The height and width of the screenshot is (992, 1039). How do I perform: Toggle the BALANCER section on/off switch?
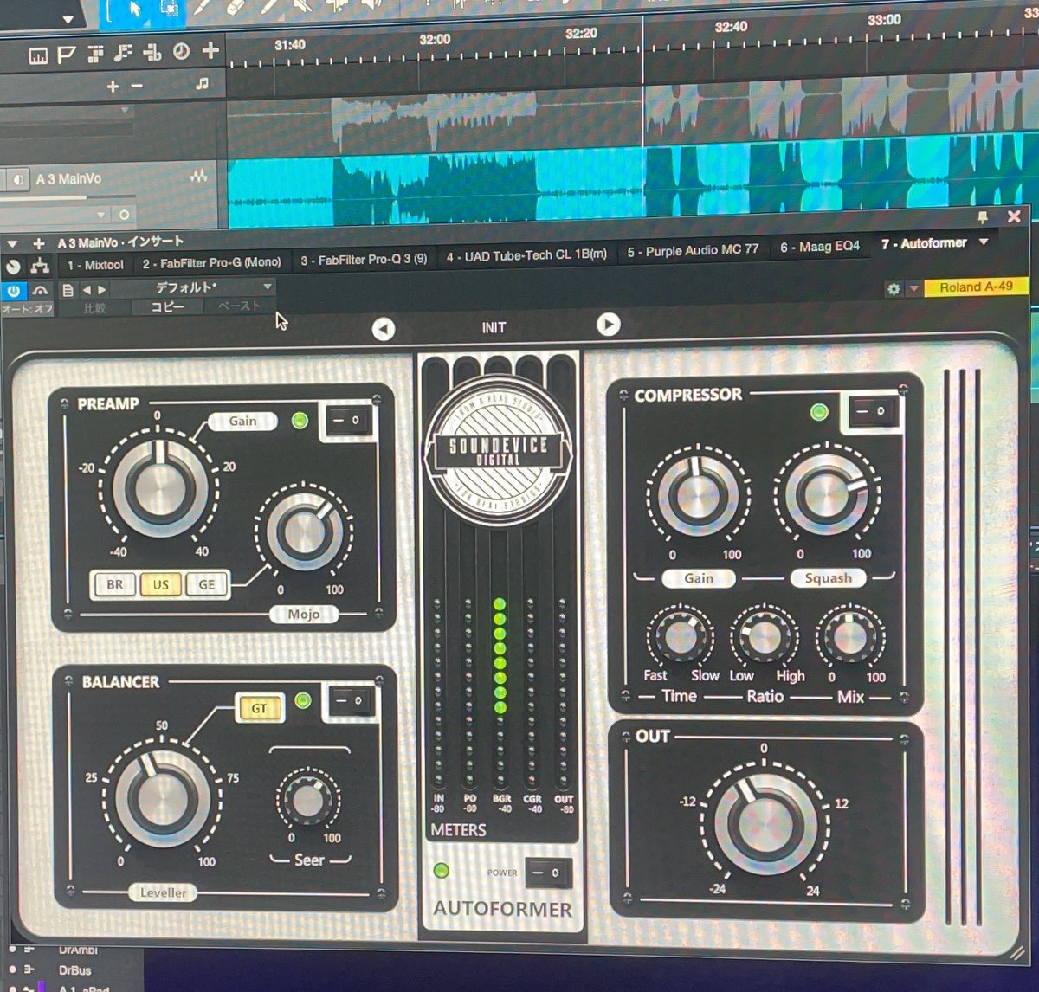(x=352, y=701)
